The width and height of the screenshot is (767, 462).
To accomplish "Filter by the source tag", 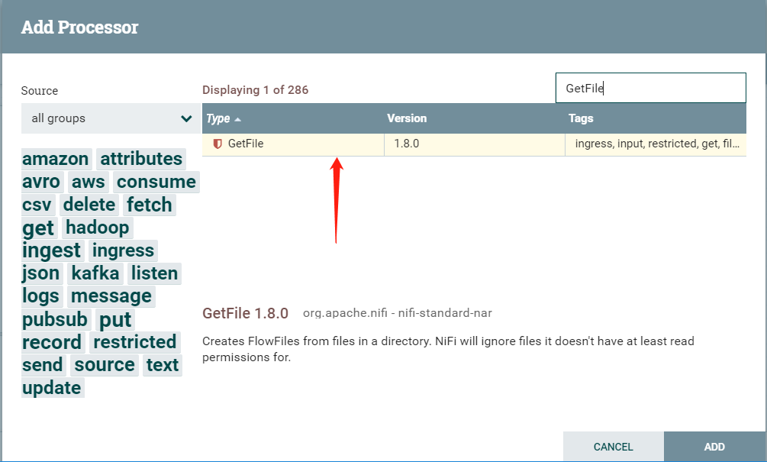I will (105, 365).
